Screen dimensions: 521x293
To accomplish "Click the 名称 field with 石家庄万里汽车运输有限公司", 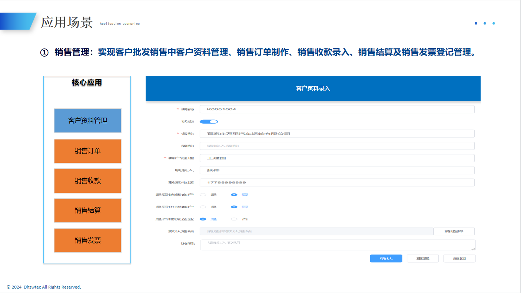I will 337,134.
